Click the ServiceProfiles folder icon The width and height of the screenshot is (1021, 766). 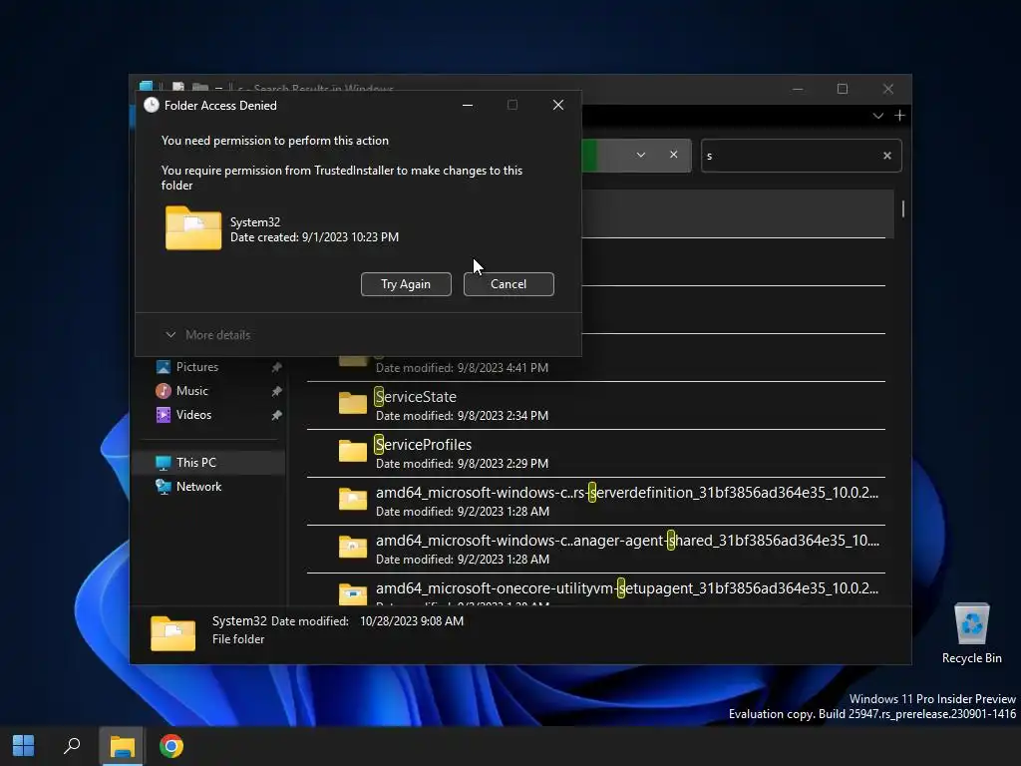[353, 451]
